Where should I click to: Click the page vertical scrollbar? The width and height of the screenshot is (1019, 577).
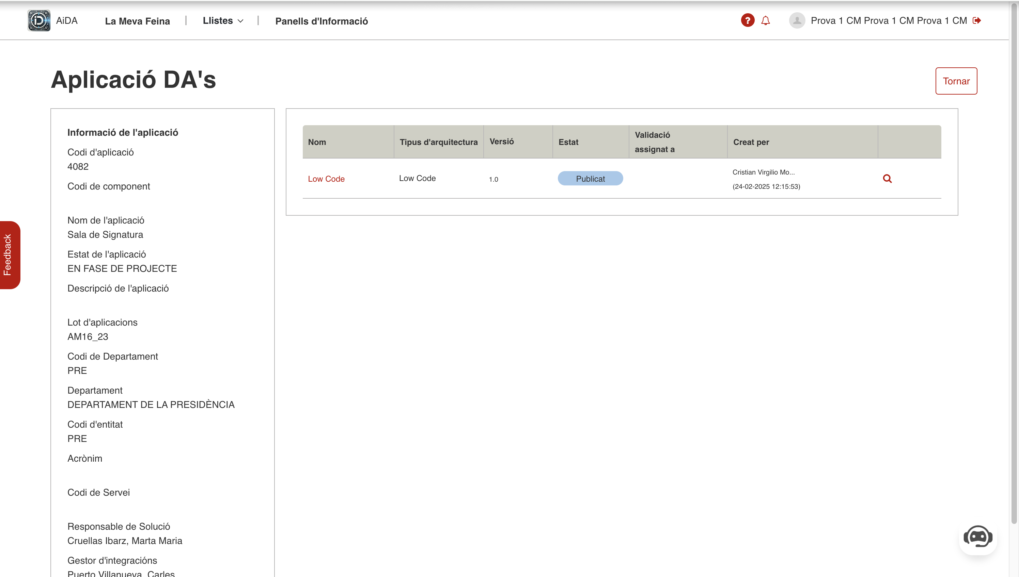pos(1014,262)
